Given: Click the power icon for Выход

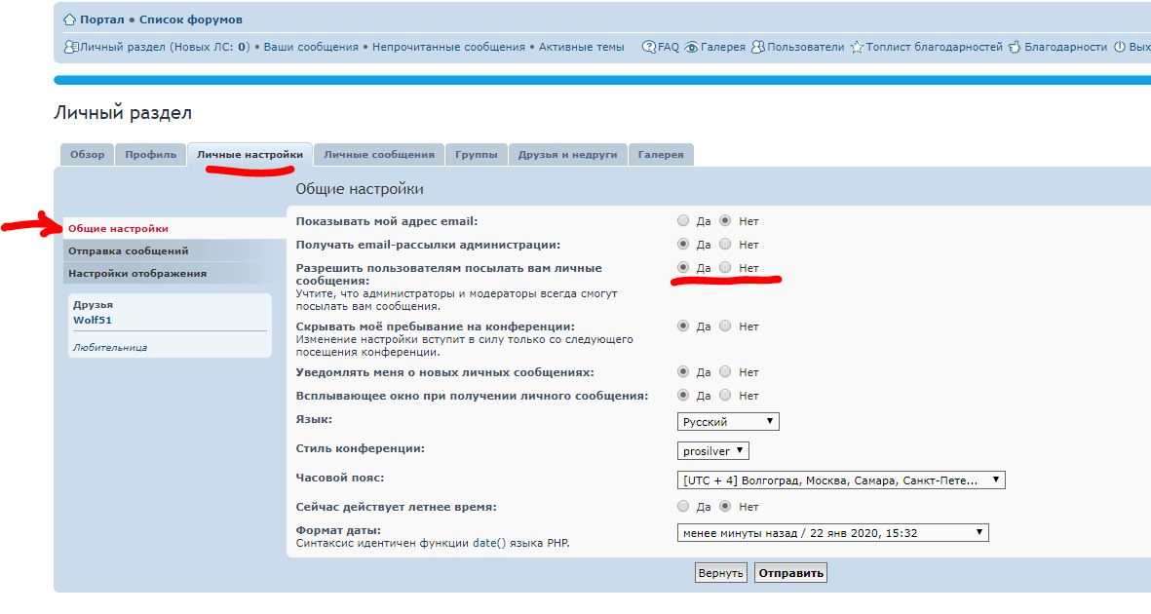Looking at the screenshot, I should point(1120,47).
